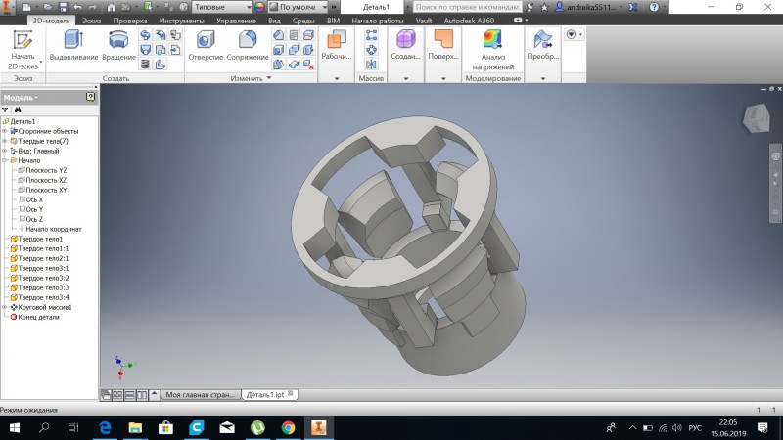Select Плоскость XY in browser tree
The image size is (783, 440).
click(x=46, y=190)
